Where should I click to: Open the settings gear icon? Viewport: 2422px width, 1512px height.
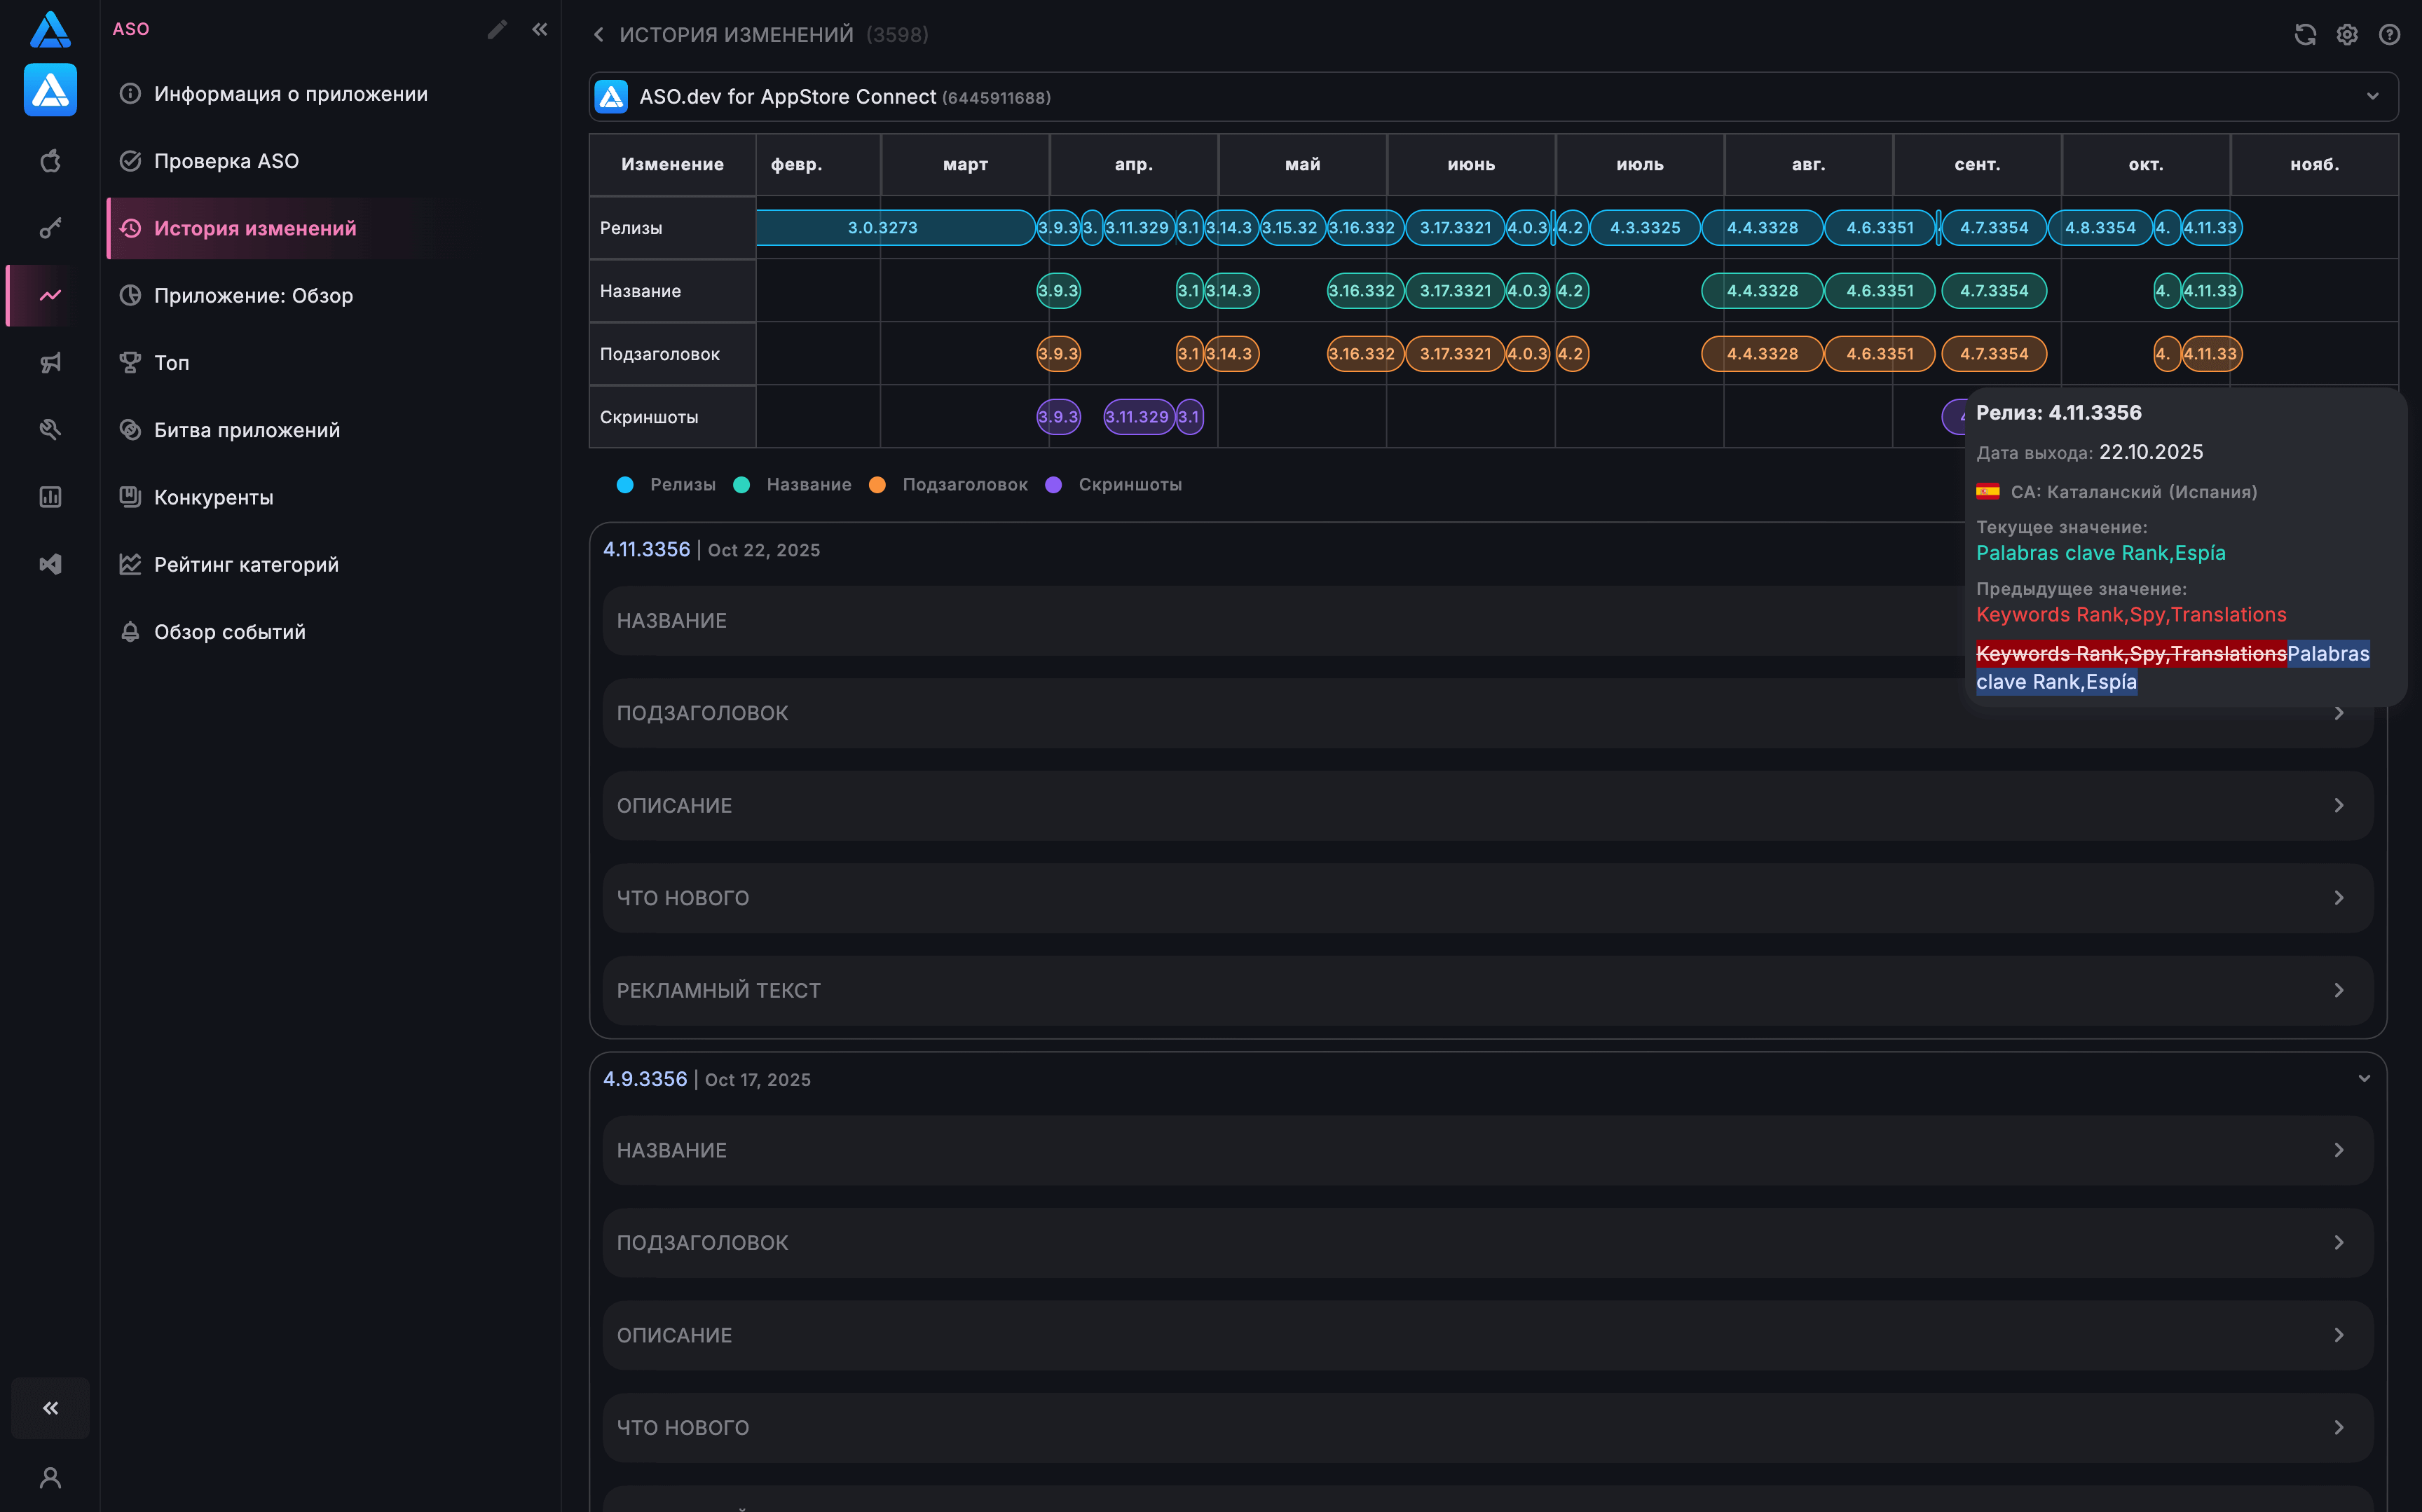(x=2346, y=35)
